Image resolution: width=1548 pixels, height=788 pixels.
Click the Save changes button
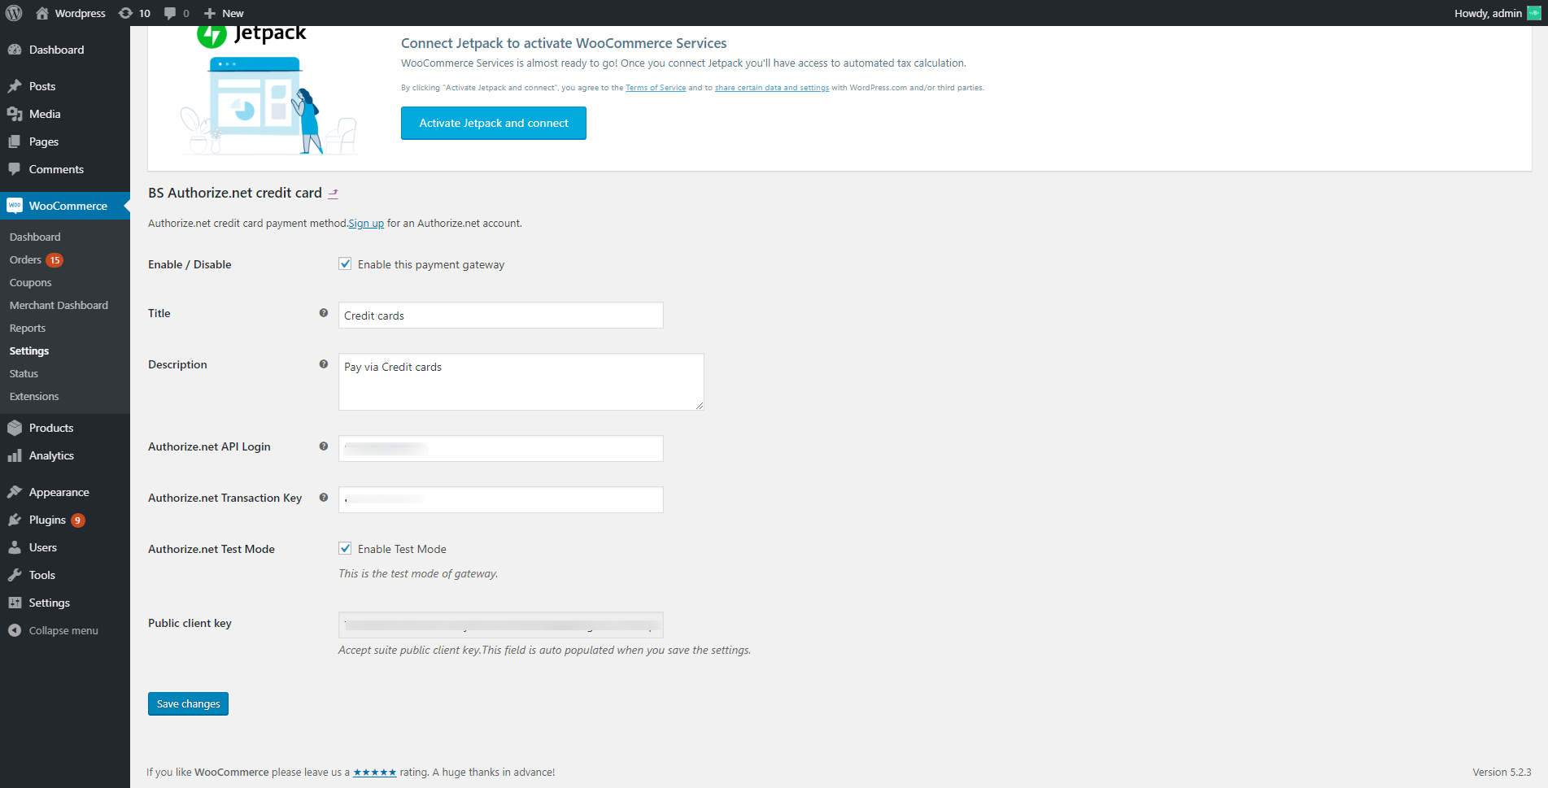coord(188,703)
